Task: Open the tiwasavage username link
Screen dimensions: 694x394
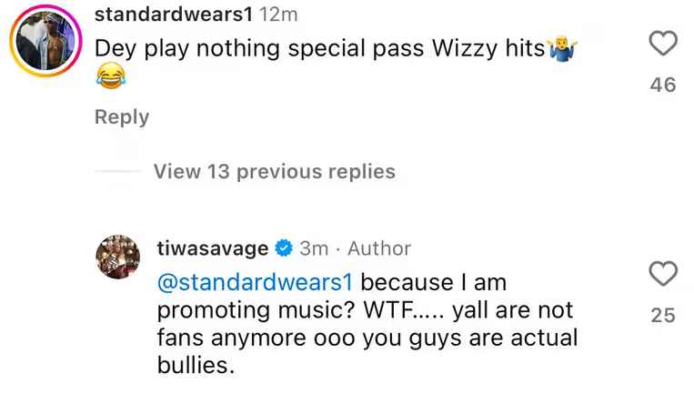Action: click(213, 248)
